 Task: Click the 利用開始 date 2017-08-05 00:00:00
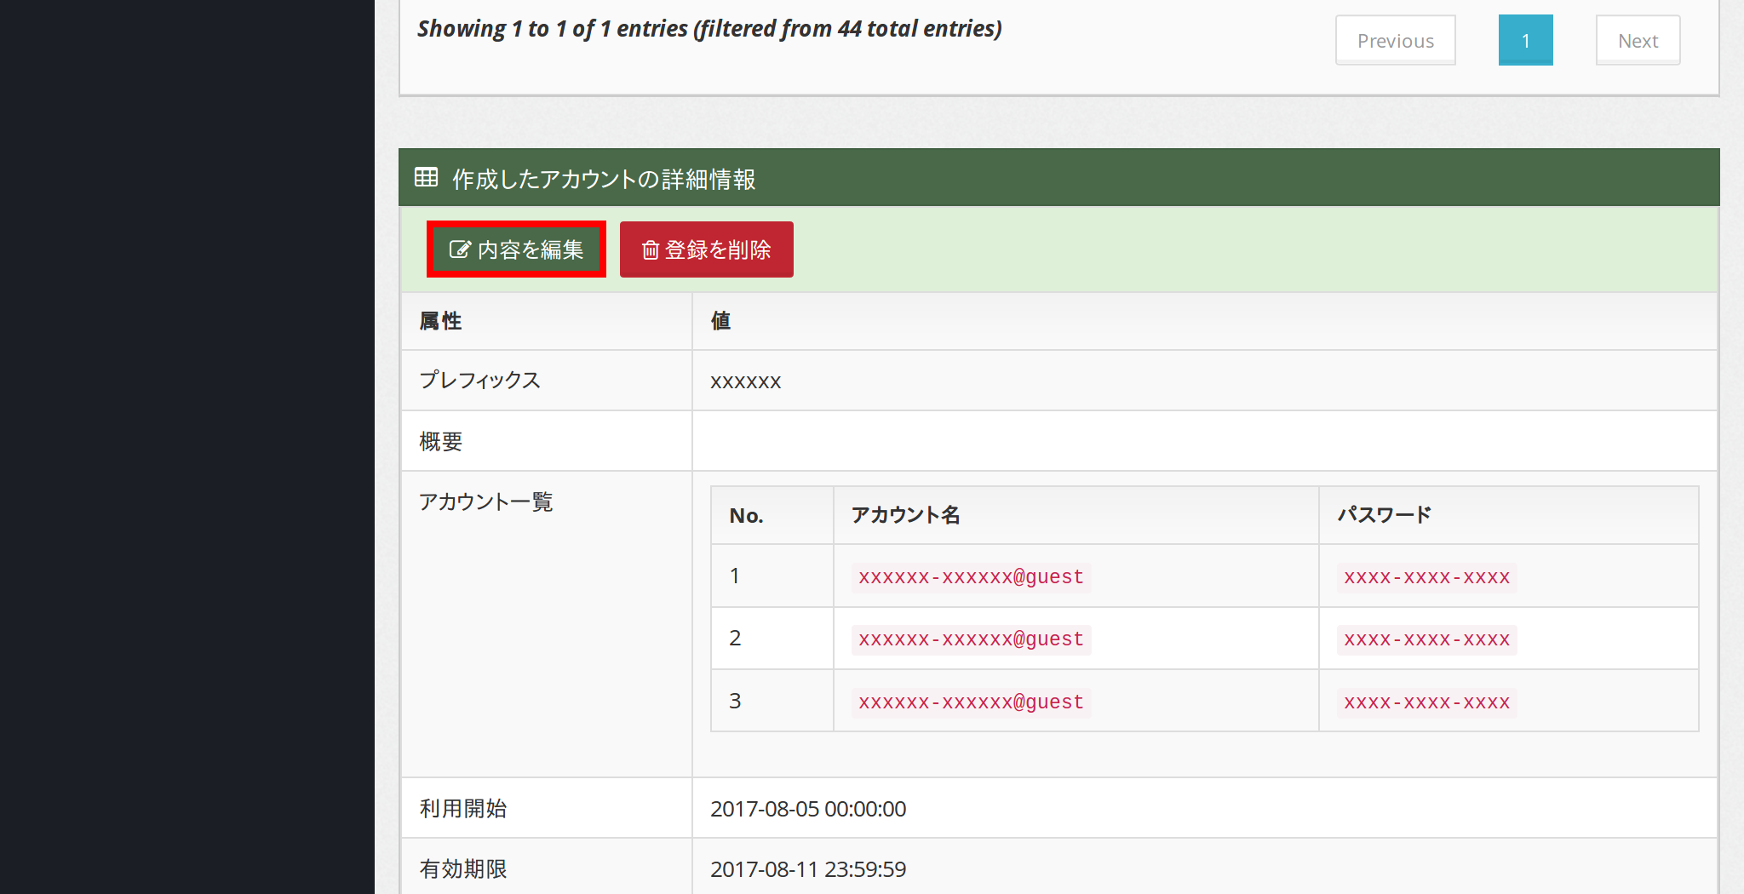808,809
